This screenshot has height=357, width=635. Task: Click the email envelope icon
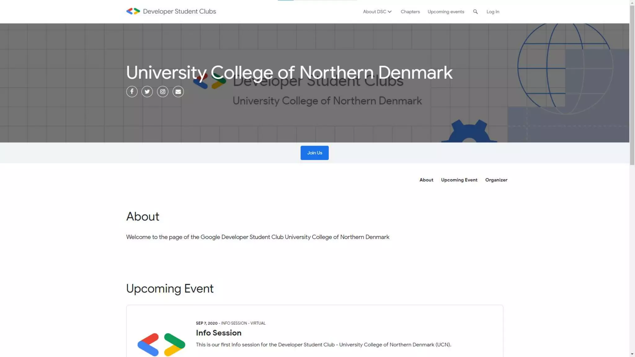(x=178, y=91)
